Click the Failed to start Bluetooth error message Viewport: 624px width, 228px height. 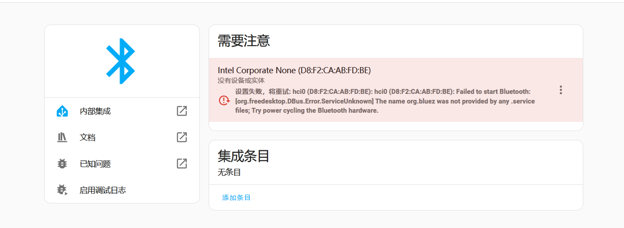(385, 101)
